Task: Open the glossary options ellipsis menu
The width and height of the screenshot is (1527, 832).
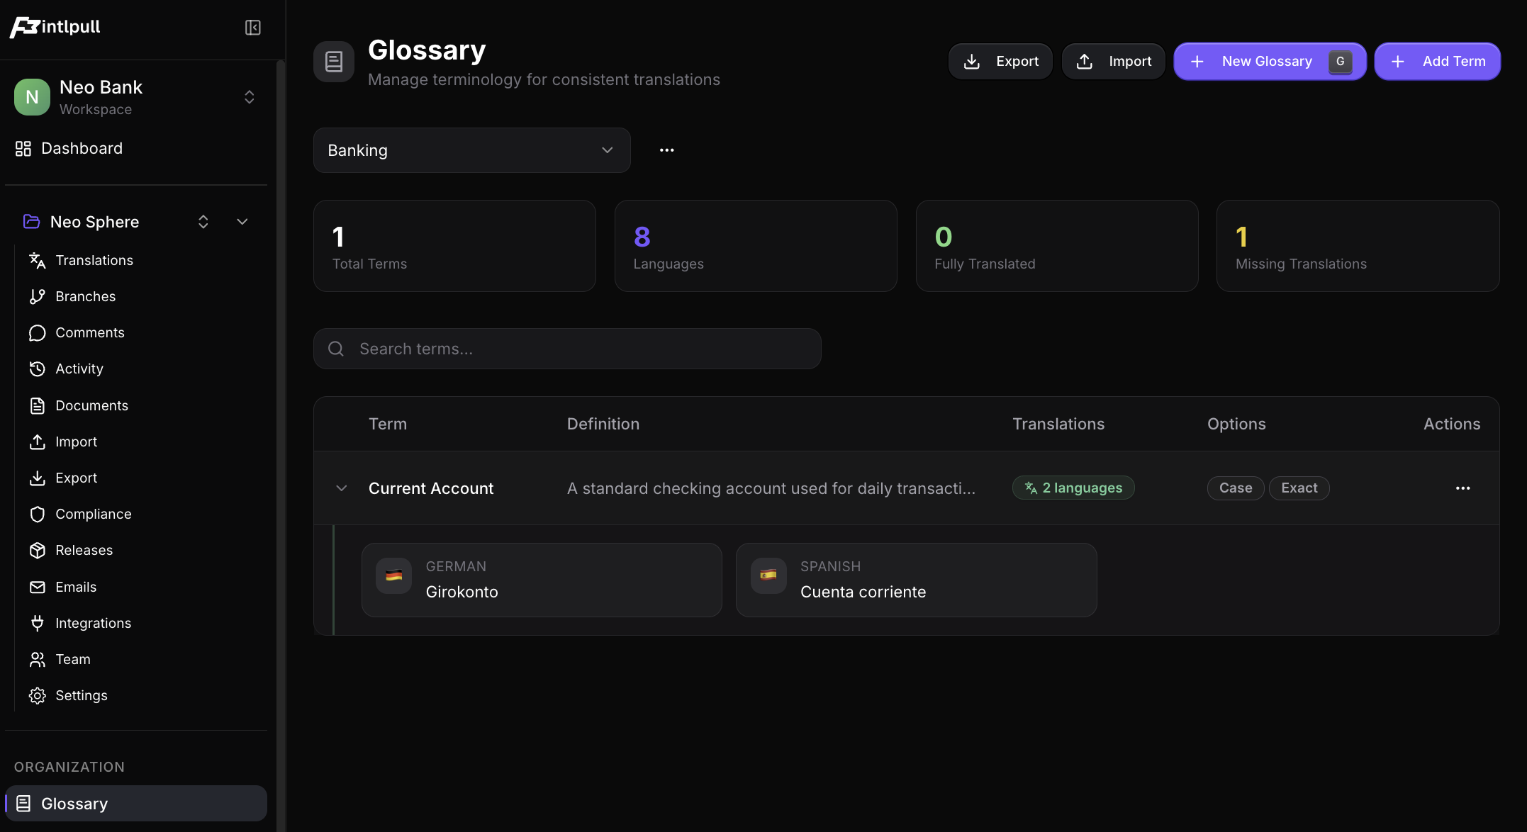Action: (666, 150)
